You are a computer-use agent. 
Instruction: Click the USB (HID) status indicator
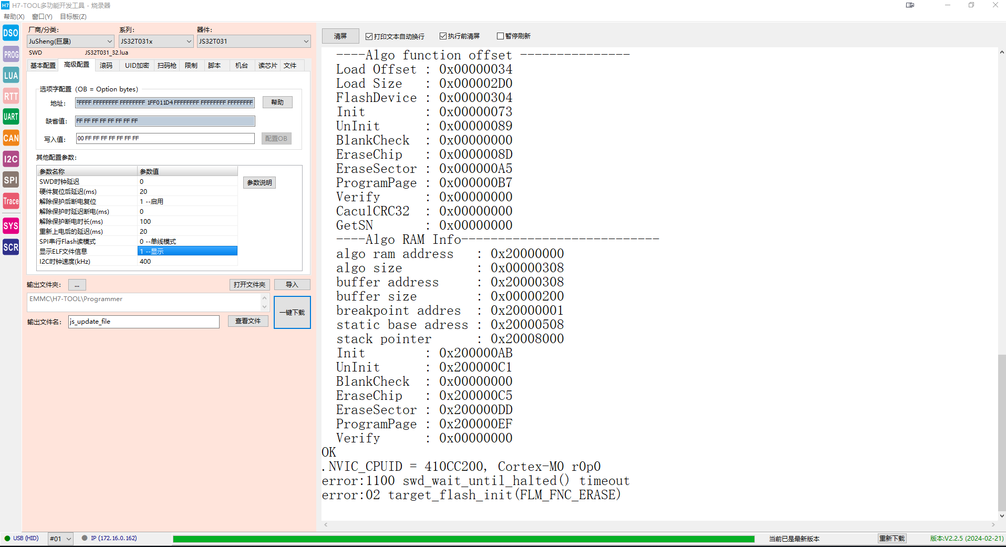[x=22, y=538]
